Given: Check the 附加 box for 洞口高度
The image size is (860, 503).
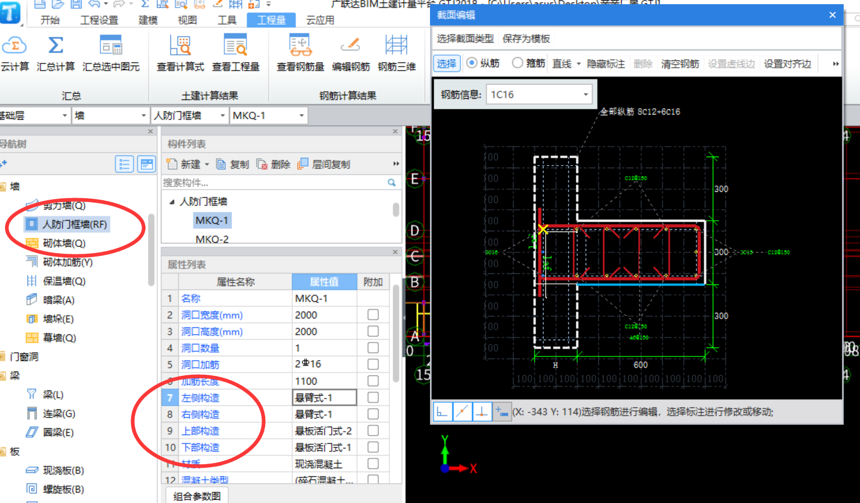Looking at the screenshot, I should click(x=373, y=331).
